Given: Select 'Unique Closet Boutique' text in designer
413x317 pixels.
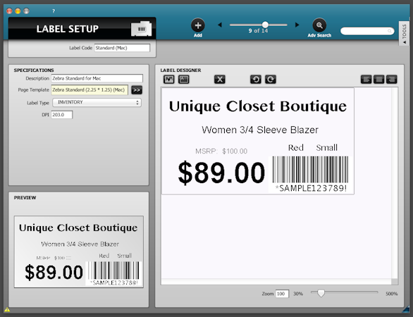Looking at the screenshot, I should click(x=258, y=106).
